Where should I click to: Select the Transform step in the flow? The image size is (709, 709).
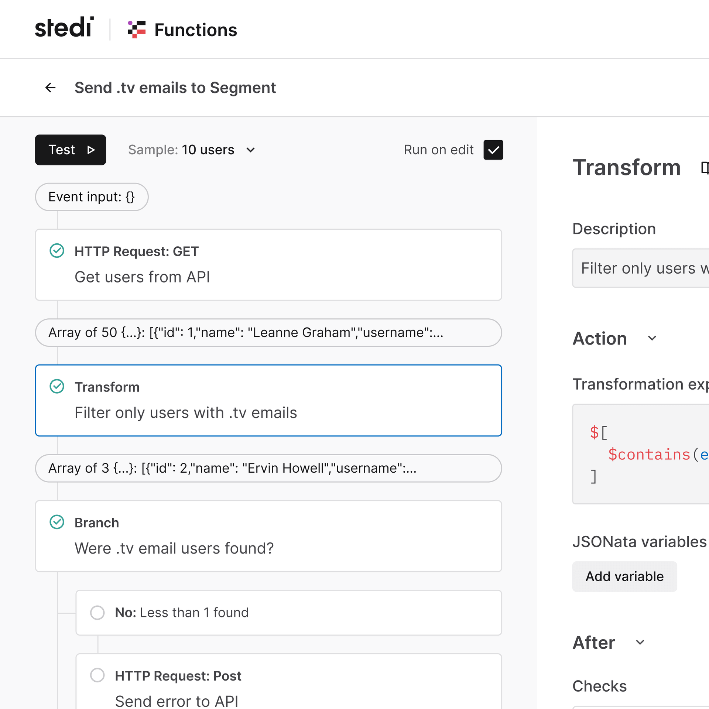point(268,400)
